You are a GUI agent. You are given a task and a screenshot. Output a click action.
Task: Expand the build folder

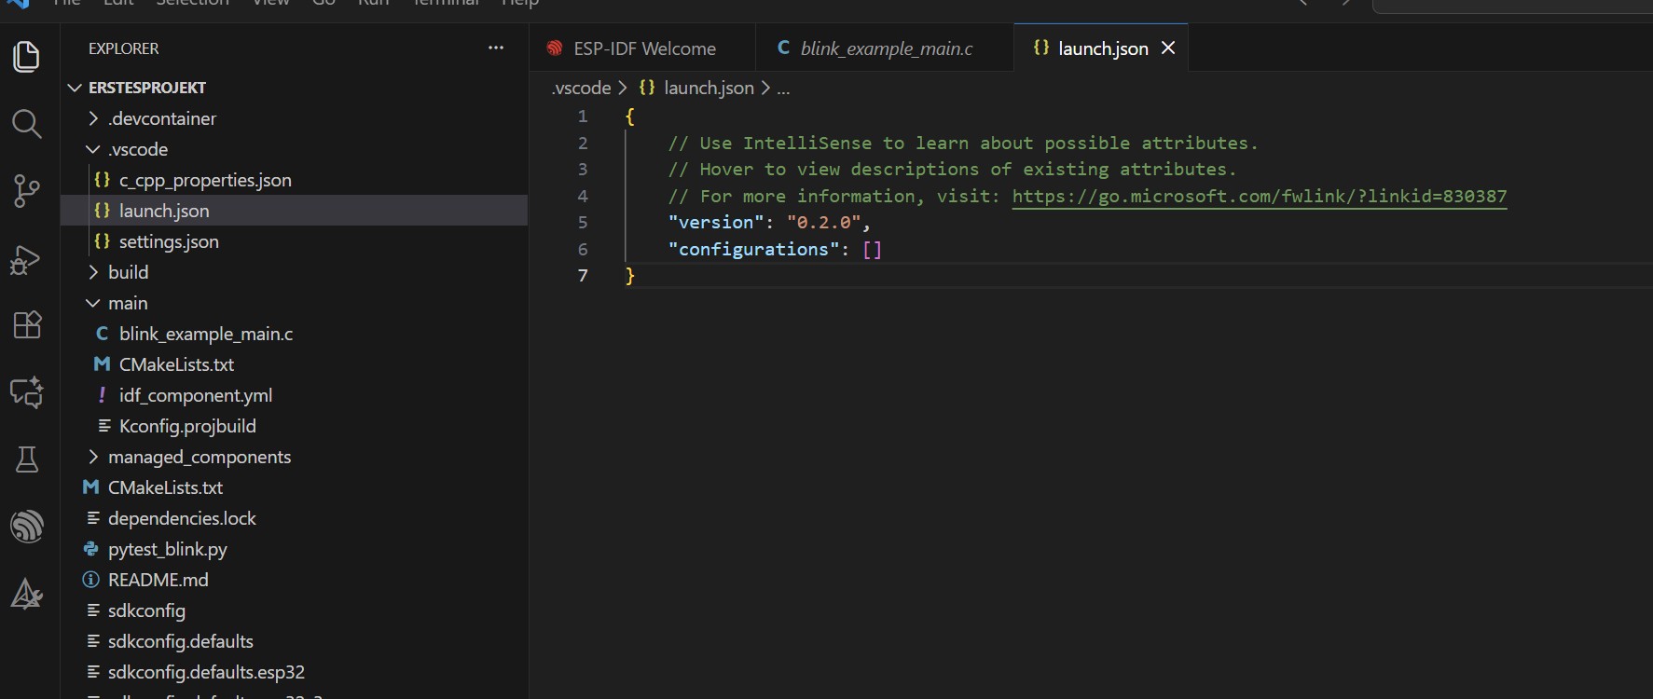(x=128, y=272)
